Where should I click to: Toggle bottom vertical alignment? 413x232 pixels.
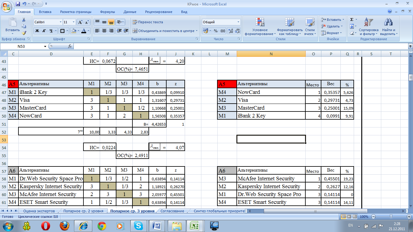tap(111, 22)
